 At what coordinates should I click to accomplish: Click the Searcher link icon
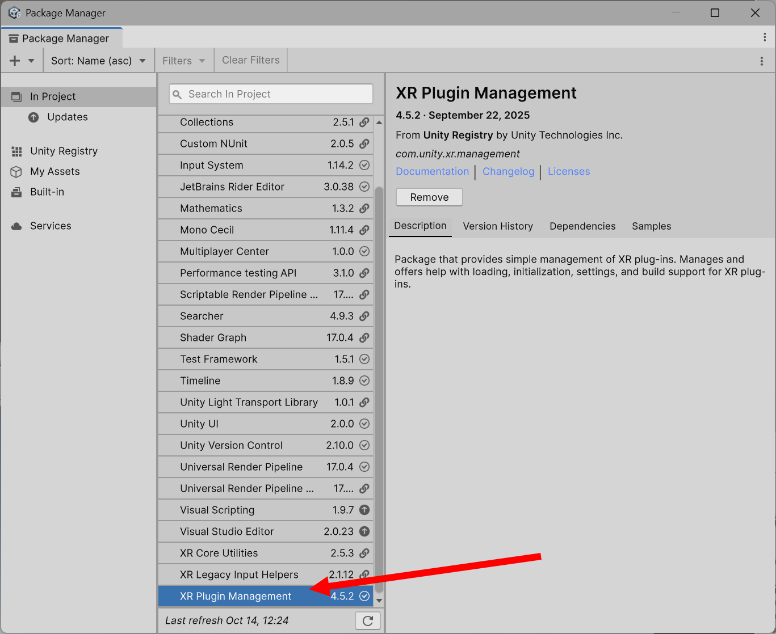click(x=364, y=316)
